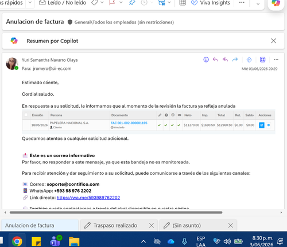Open the notifications bell icon
287x247 pixels.
[x=280, y=241]
